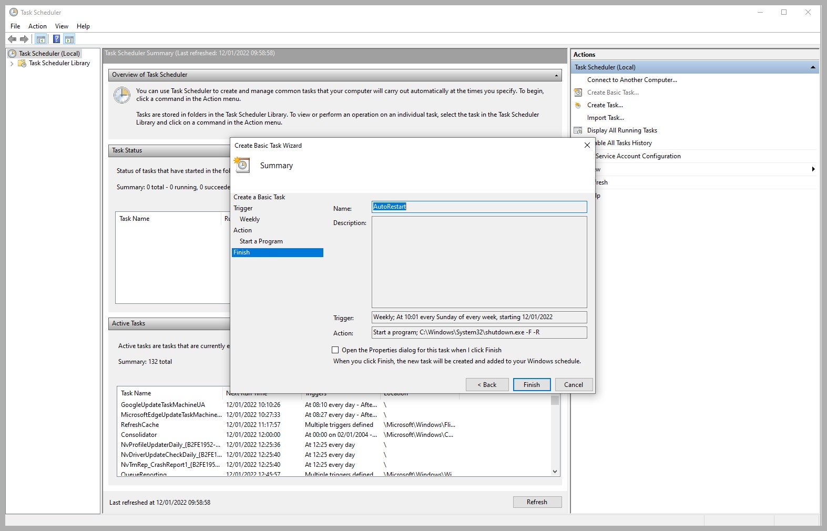Click Show/Hide Console Tree toolbar icon
The image size is (827, 531).
(41, 39)
